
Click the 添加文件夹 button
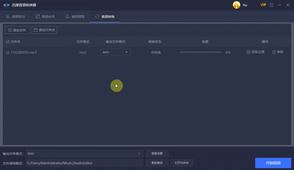(x=44, y=30)
